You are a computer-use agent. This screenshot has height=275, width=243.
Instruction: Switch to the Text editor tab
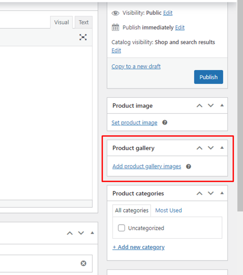pyautogui.click(x=83, y=22)
